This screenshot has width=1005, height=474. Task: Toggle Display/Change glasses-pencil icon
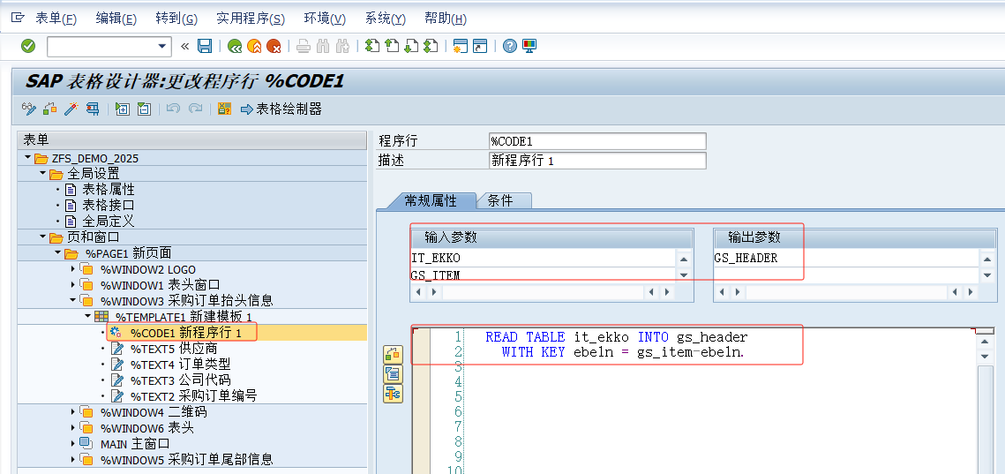(x=29, y=109)
